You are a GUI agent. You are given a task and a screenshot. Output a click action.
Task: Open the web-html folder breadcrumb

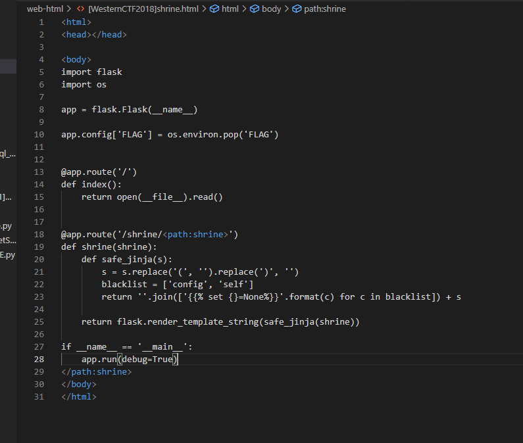pyautogui.click(x=44, y=9)
